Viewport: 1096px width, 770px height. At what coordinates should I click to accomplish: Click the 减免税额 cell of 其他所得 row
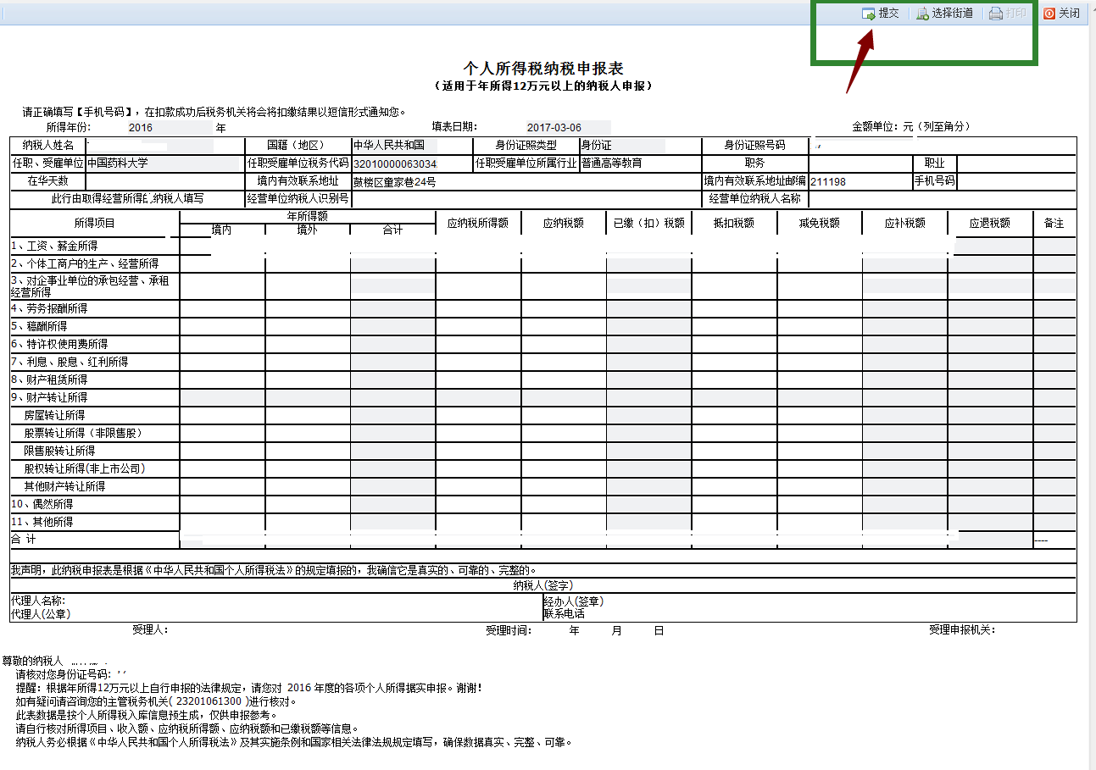[819, 522]
